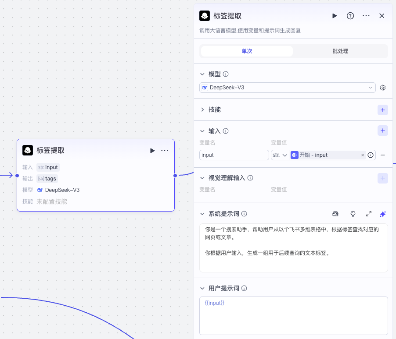Open the AI prompt optimization sparkle icon
The width and height of the screenshot is (396, 339).
[x=382, y=214]
